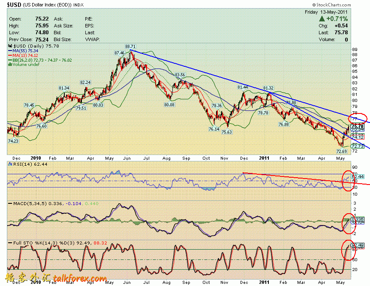Click the 74.23 low price label

[x=13, y=141]
